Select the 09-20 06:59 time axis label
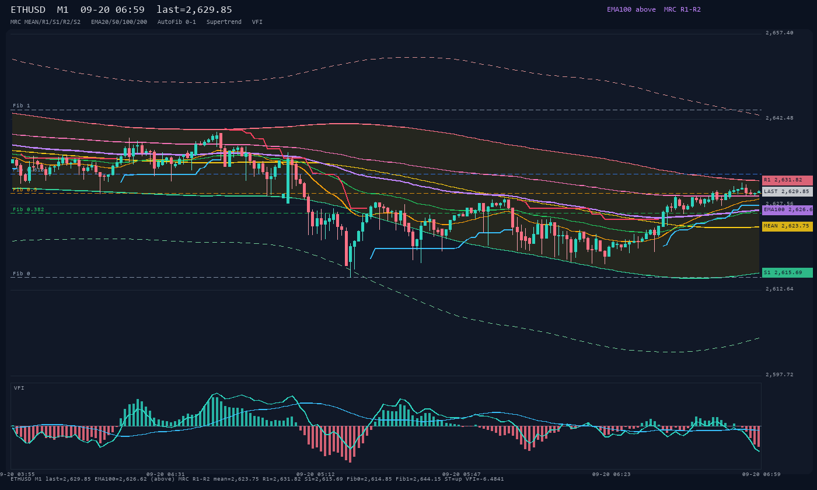This screenshot has width=817, height=490. pos(762,474)
